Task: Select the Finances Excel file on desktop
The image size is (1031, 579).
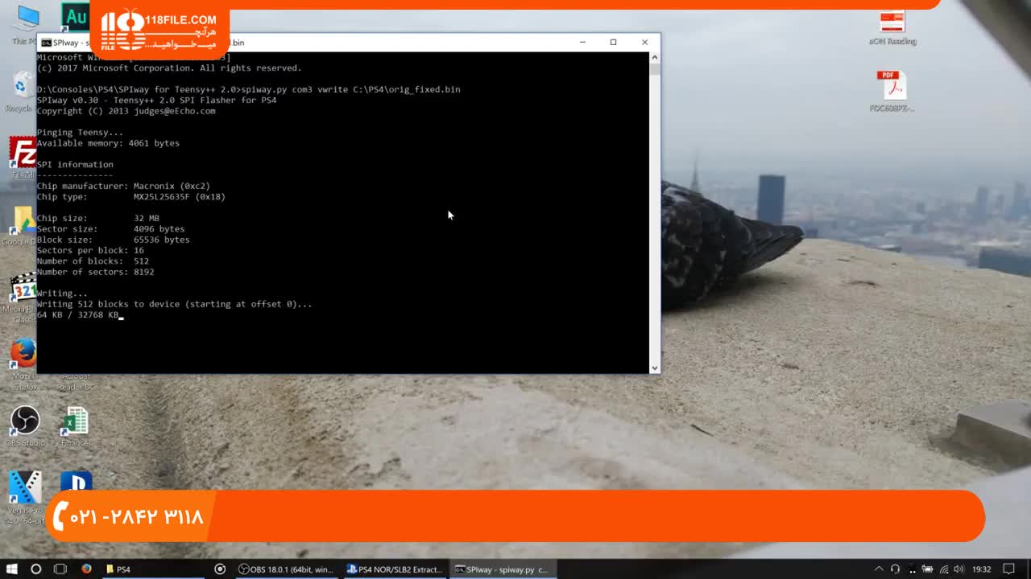Action: coord(76,426)
